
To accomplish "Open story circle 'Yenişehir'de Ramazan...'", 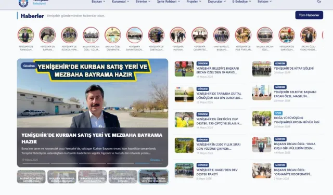I will [25, 35].
